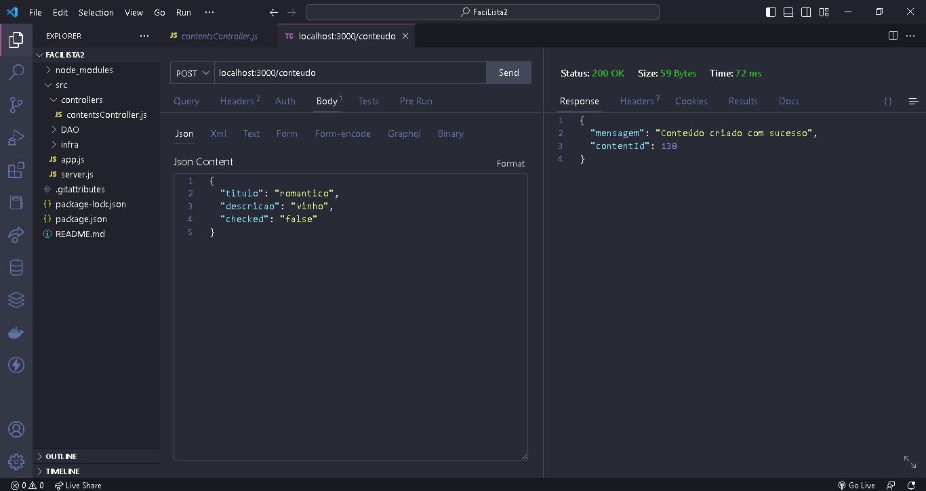Toggle the primary side bar layout

coord(771,12)
